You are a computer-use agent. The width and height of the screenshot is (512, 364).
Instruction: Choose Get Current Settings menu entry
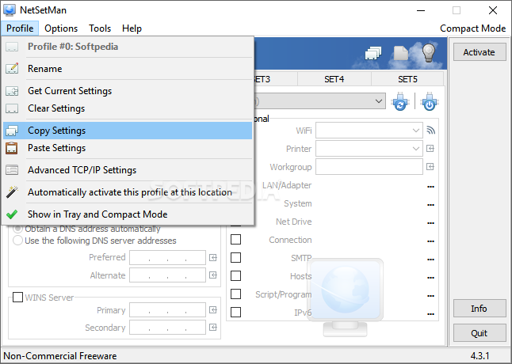(x=128, y=91)
